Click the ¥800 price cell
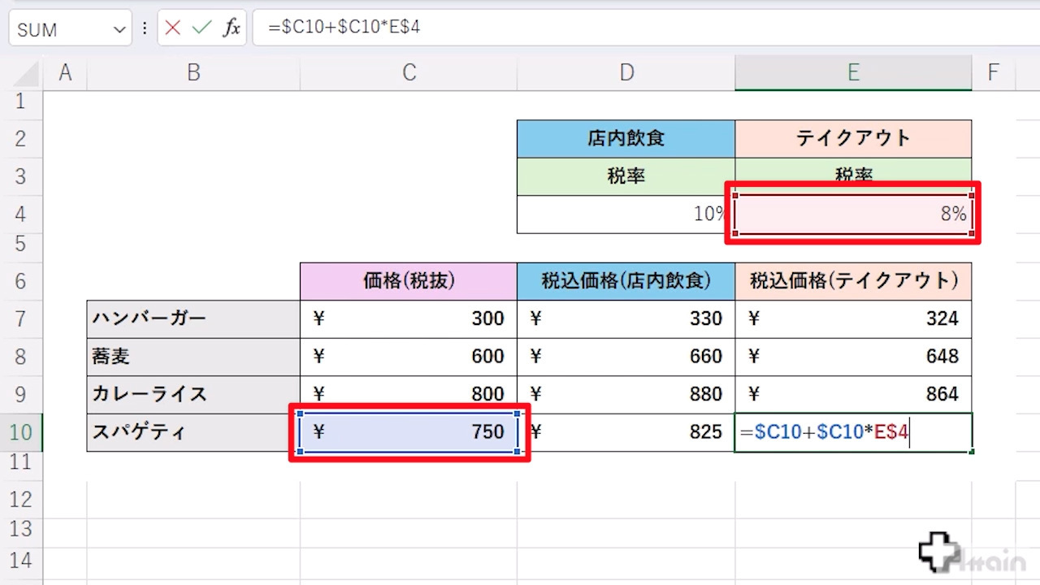This screenshot has width=1040, height=585. pyautogui.click(x=409, y=394)
